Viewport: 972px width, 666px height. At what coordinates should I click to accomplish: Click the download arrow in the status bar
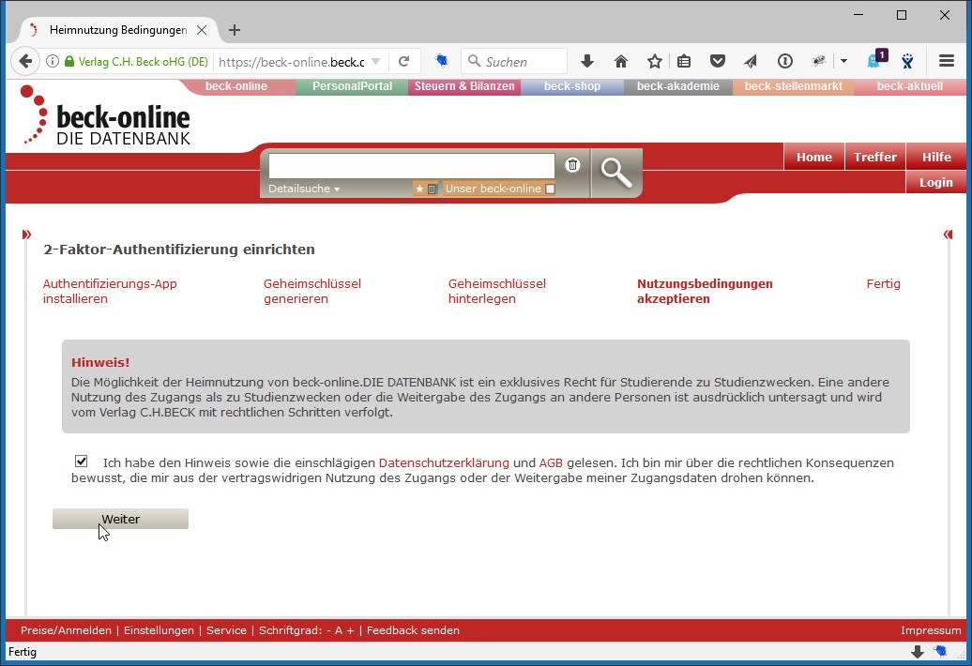[918, 652]
